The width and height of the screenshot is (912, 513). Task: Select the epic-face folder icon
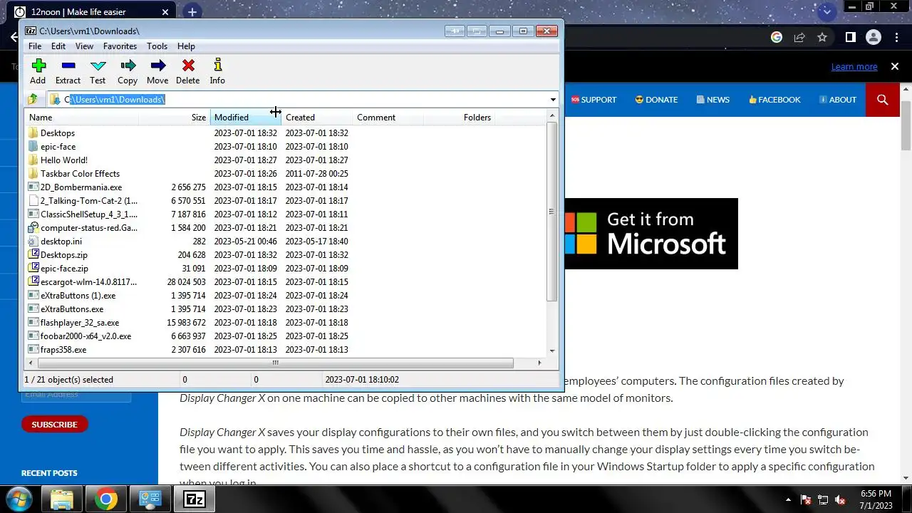pos(33,147)
